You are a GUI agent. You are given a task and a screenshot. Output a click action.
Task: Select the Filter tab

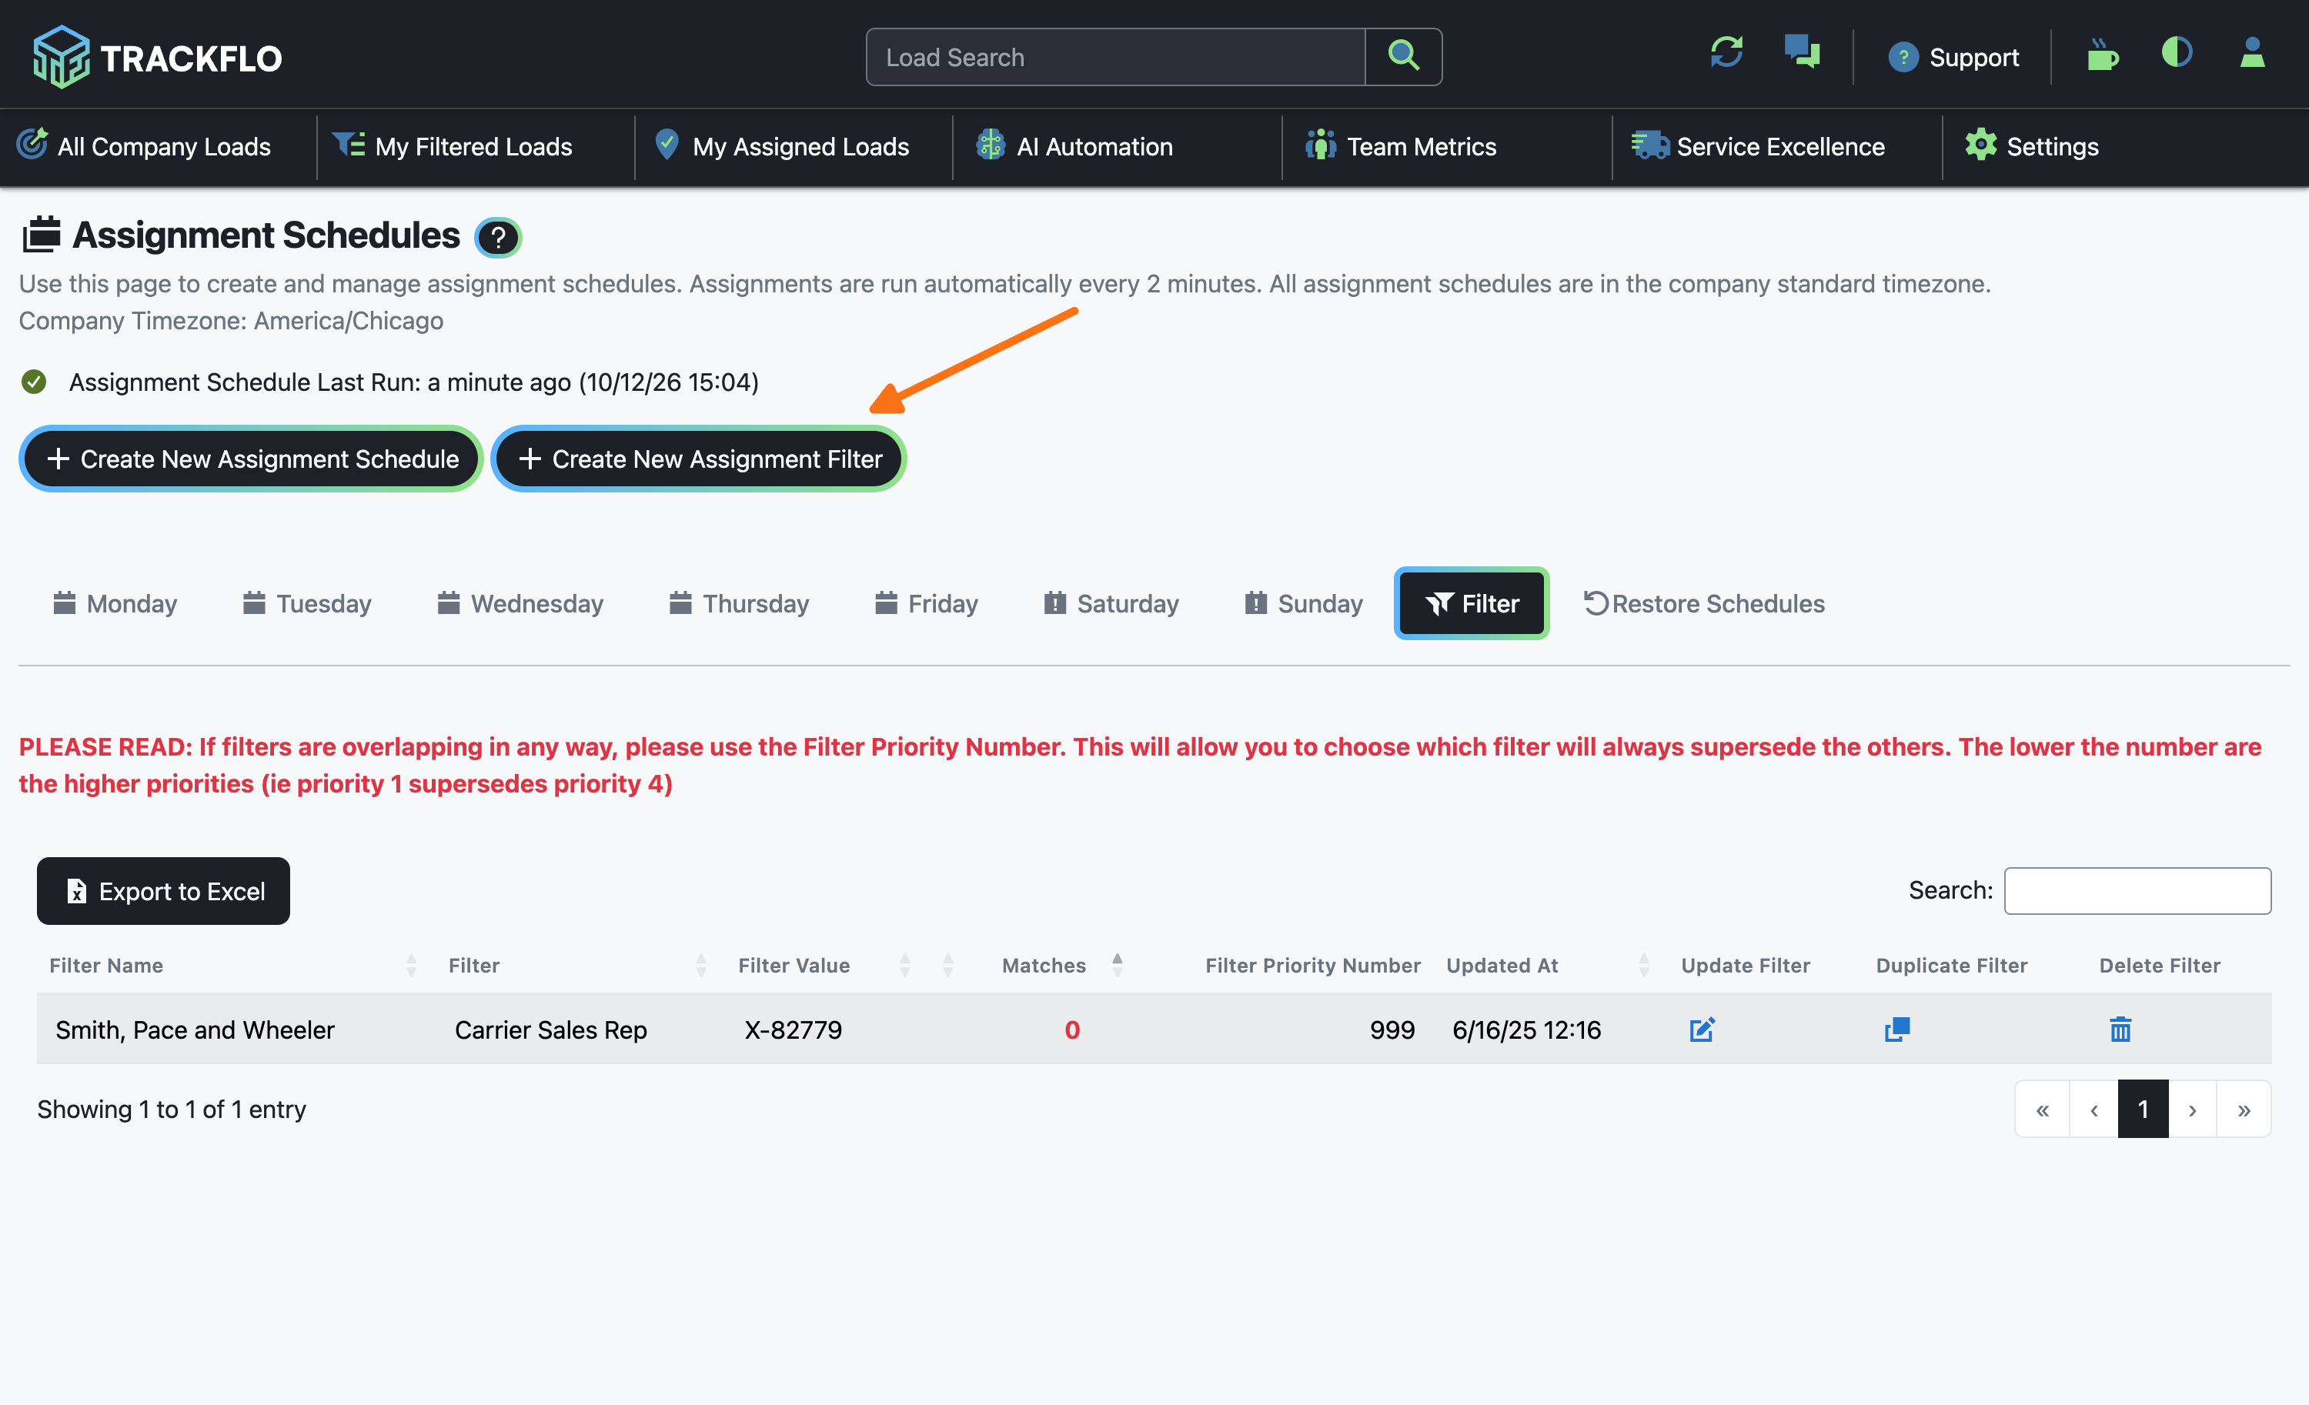click(1472, 604)
